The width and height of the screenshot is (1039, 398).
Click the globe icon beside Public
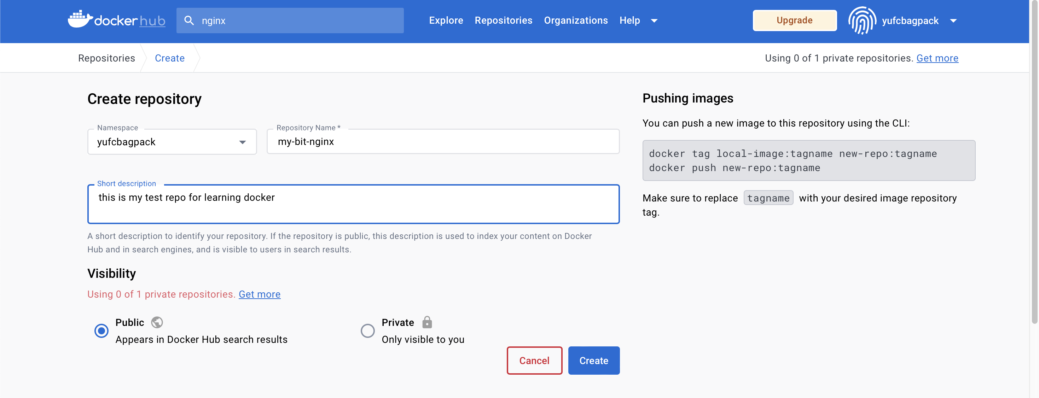(157, 322)
